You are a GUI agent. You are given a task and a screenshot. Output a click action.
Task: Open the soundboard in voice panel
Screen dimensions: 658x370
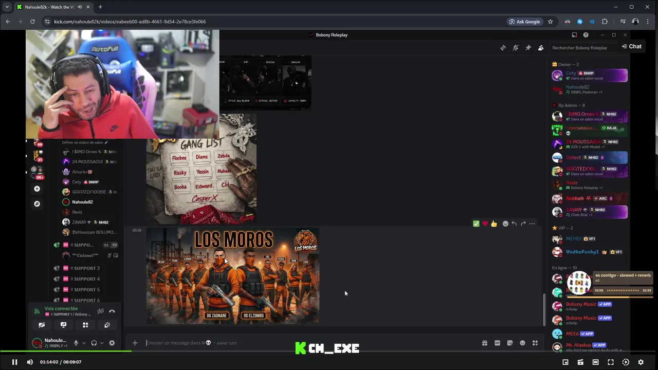pos(107,325)
